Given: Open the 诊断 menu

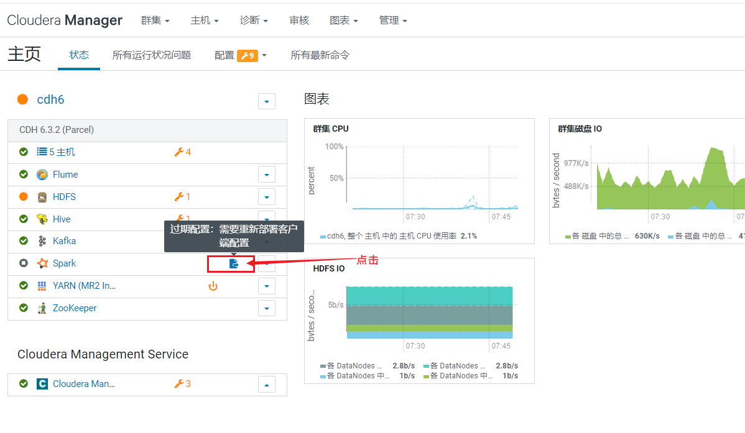Looking at the screenshot, I should pyautogui.click(x=254, y=21).
